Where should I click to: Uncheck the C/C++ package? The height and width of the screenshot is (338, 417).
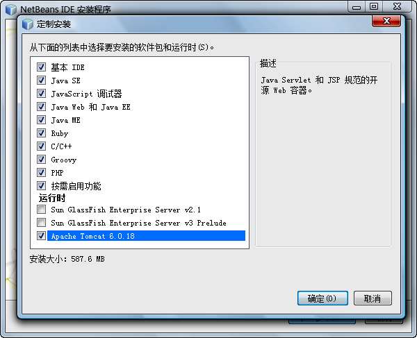41,146
